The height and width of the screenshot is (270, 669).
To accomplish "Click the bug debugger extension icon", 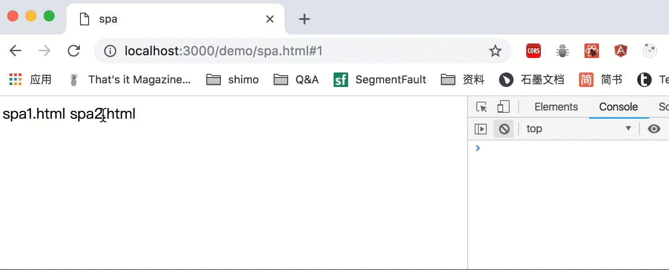I will [563, 51].
